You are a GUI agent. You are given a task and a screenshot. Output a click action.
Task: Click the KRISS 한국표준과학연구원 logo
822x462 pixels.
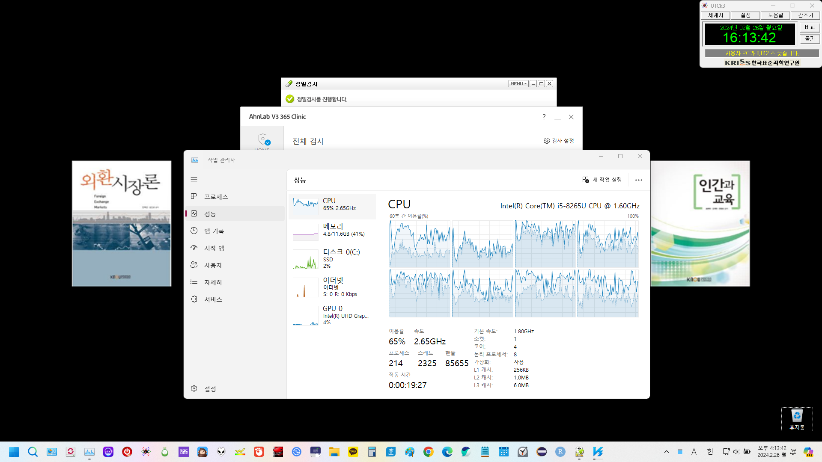click(x=762, y=62)
